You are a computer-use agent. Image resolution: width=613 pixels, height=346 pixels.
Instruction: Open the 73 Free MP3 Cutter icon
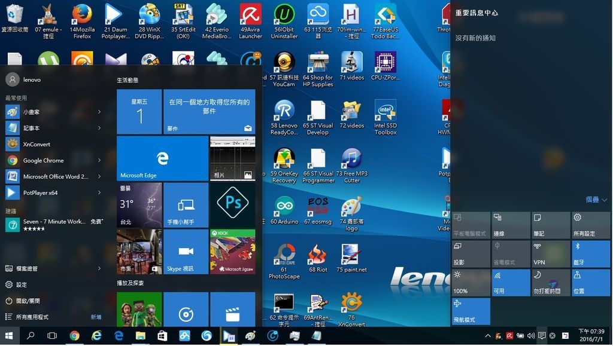tap(351, 166)
